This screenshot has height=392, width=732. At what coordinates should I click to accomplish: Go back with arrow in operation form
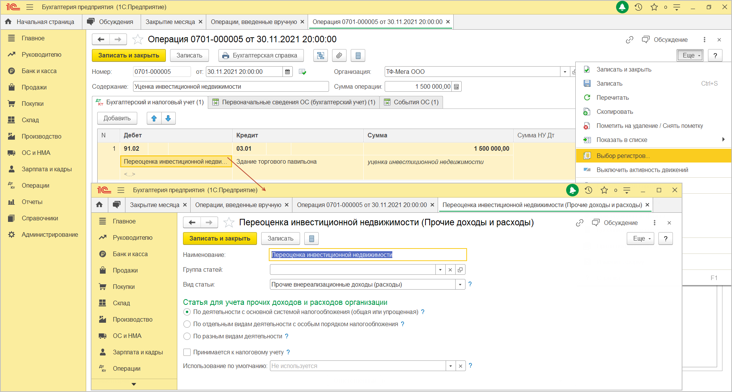tap(101, 39)
